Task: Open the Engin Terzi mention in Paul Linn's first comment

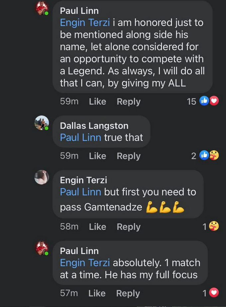Action: click(x=85, y=22)
